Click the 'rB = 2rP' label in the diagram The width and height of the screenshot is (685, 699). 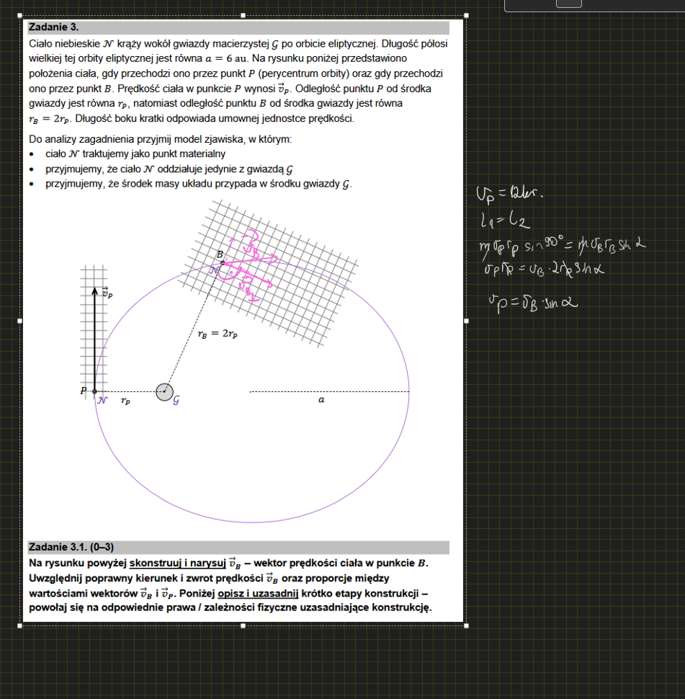click(217, 334)
